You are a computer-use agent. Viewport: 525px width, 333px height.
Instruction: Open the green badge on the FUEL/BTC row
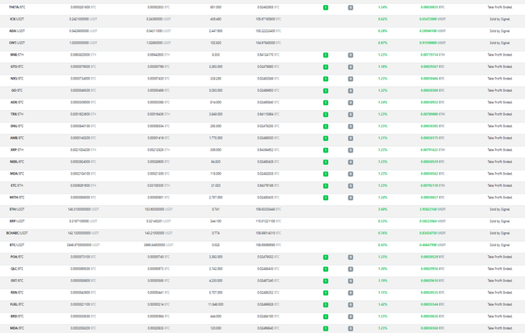(x=326, y=305)
